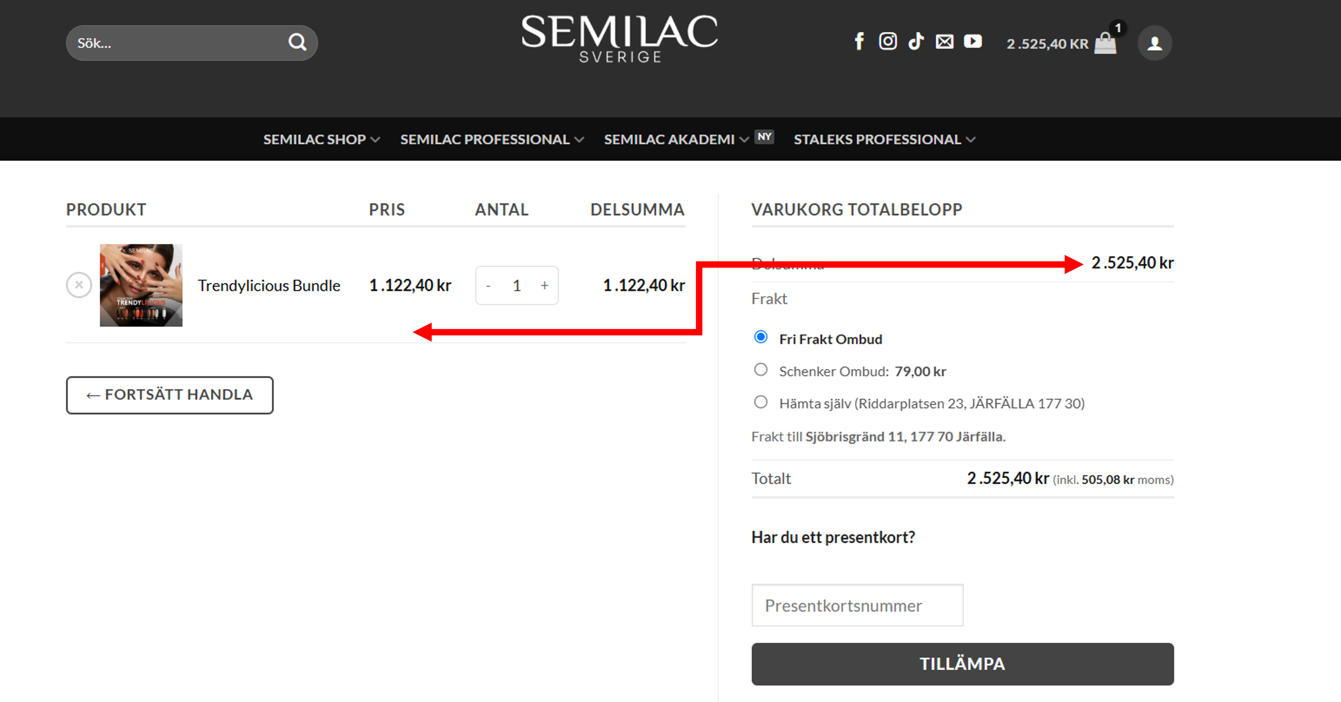Expand the Semilac Shop dropdown menu
This screenshot has width=1341, height=702.
click(x=321, y=139)
